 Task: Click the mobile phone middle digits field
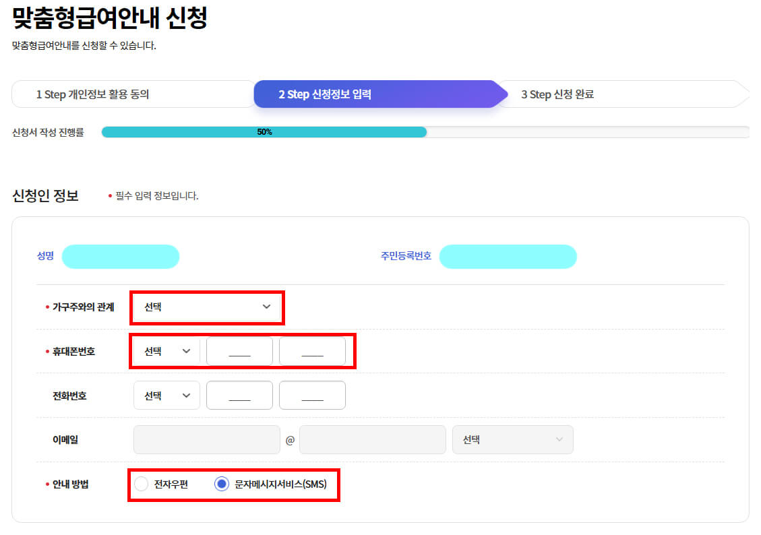[239, 350]
